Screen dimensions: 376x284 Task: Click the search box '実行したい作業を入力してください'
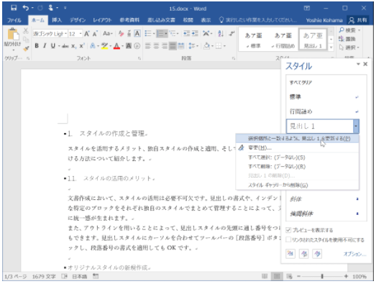click(258, 20)
